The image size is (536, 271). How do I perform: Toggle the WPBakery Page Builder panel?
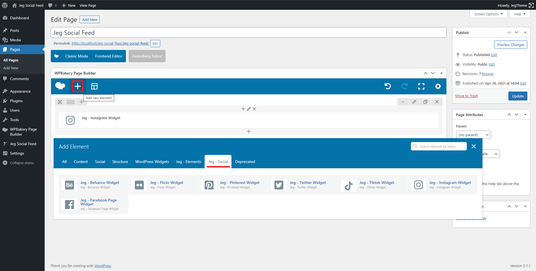[441, 73]
